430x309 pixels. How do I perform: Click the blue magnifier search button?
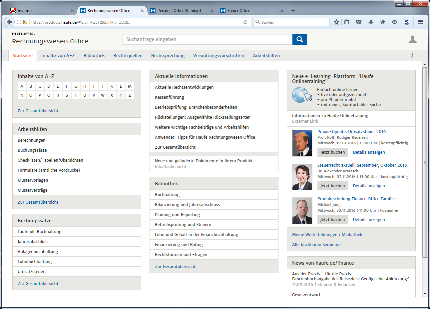click(x=299, y=39)
